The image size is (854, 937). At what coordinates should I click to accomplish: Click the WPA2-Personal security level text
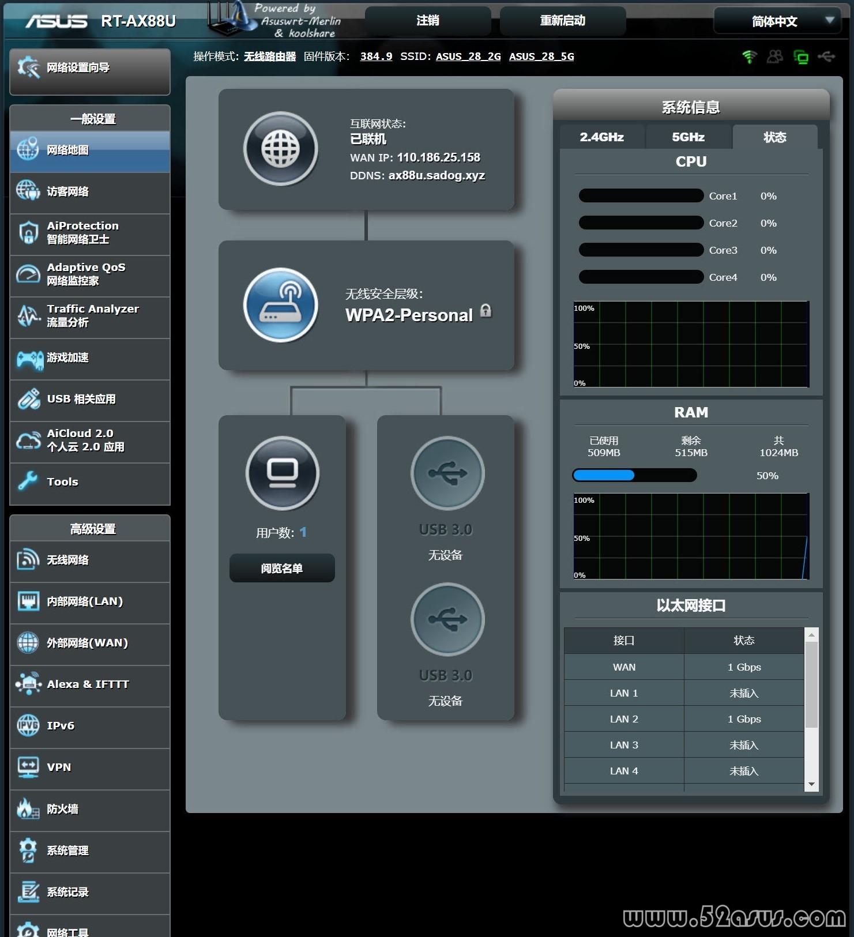click(409, 315)
